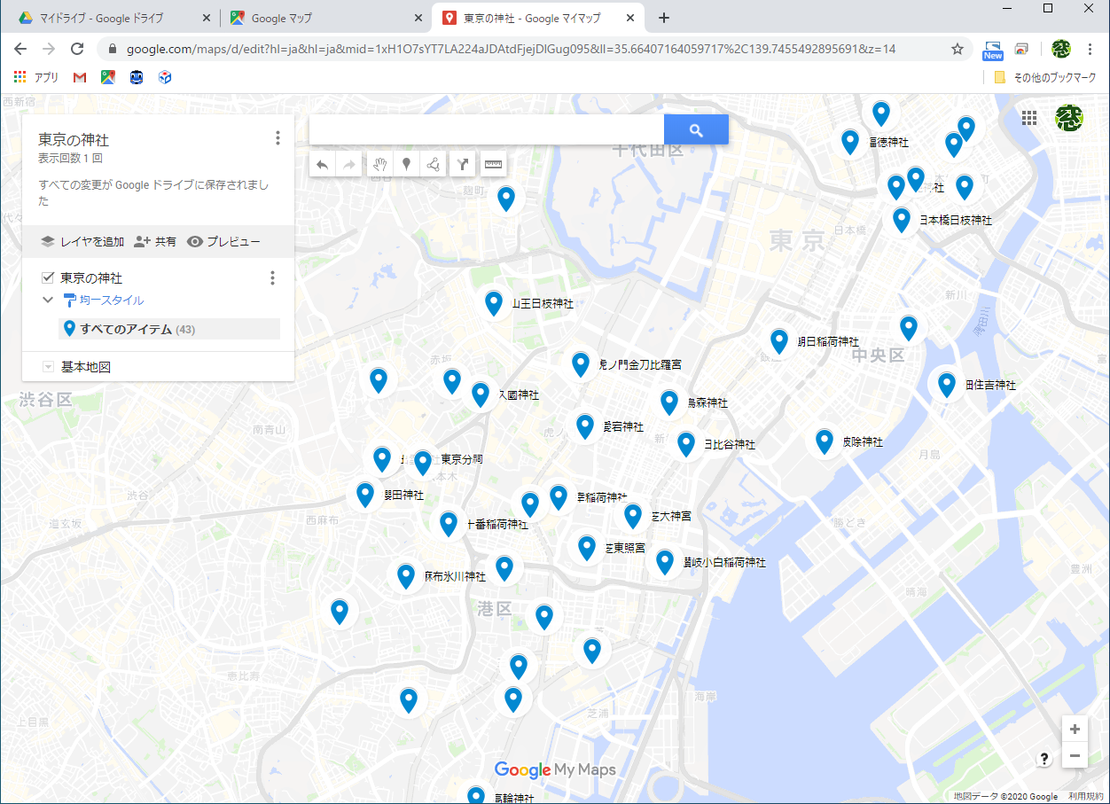Choose the draw a line tool

tap(433, 164)
